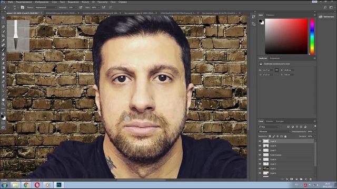The image size is (337, 189).
Task: Select the Eyedropper tool
Action: pyautogui.click(x=3, y=40)
